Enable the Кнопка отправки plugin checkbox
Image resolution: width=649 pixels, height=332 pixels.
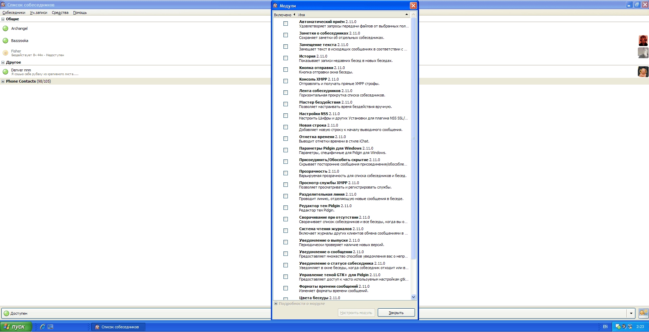pos(285,70)
